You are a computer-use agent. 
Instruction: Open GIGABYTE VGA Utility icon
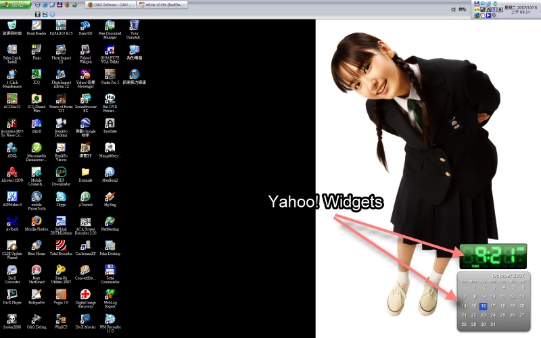(x=110, y=54)
